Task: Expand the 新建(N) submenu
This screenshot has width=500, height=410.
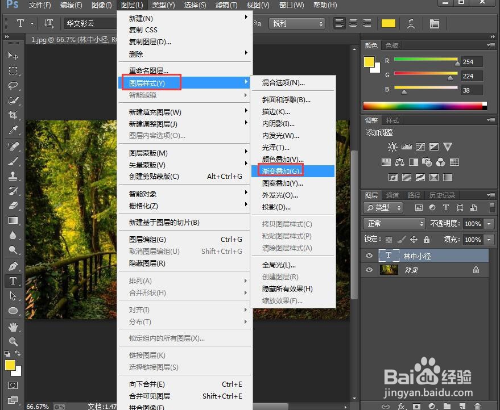Action: click(x=184, y=18)
